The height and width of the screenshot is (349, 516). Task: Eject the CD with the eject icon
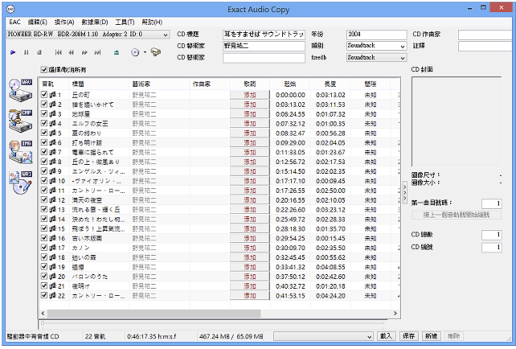tap(117, 53)
